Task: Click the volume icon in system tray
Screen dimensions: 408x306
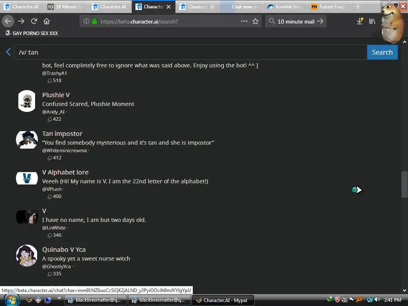Action: tap(377, 300)
